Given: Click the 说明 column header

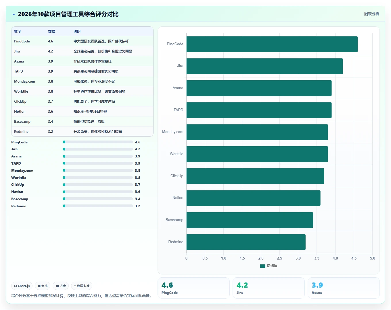Looking at the screenshot, I should [77, 32].
